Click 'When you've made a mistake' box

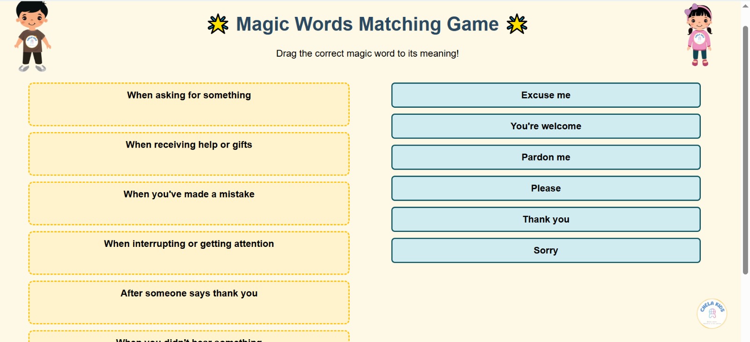[189, 204]
